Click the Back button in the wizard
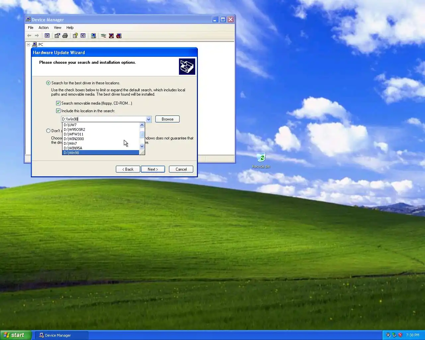 128,169
